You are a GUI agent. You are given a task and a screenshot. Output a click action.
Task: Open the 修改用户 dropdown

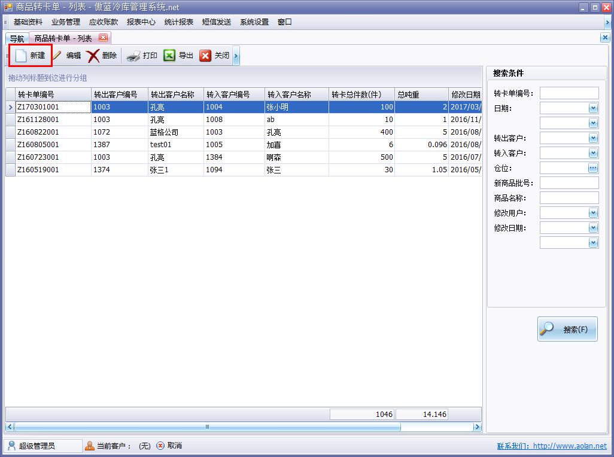[593, 213]
